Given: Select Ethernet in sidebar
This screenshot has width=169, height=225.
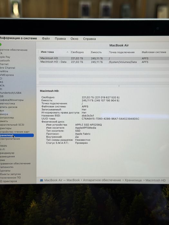Looking at the screenshot, I should tap(4, 64).
